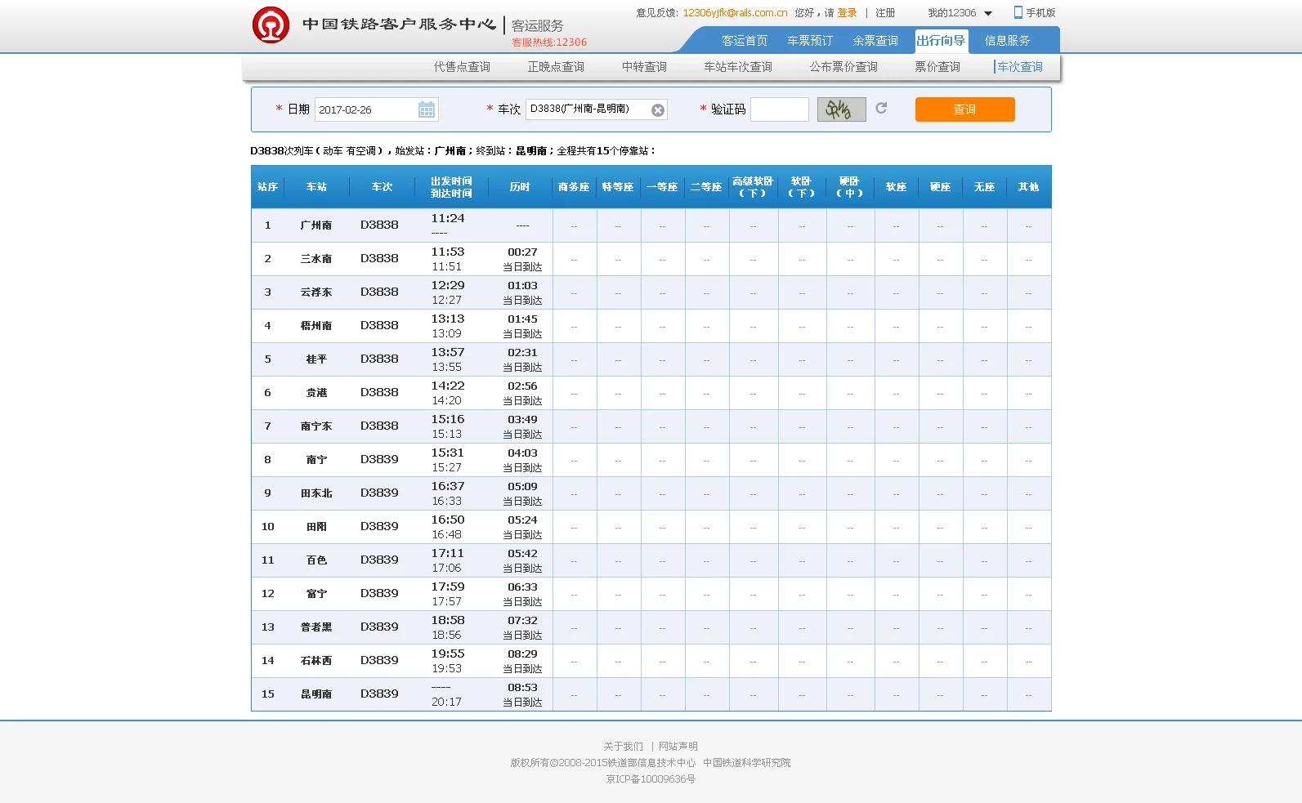Open 票价查询 fare query submenu
This screenshot has width=1302, height=803.
click(937, 67)
